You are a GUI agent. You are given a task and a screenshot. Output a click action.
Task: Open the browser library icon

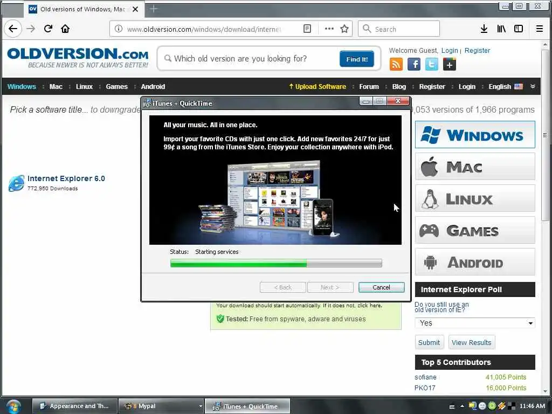pyautogui.click(x=501, y=29)
